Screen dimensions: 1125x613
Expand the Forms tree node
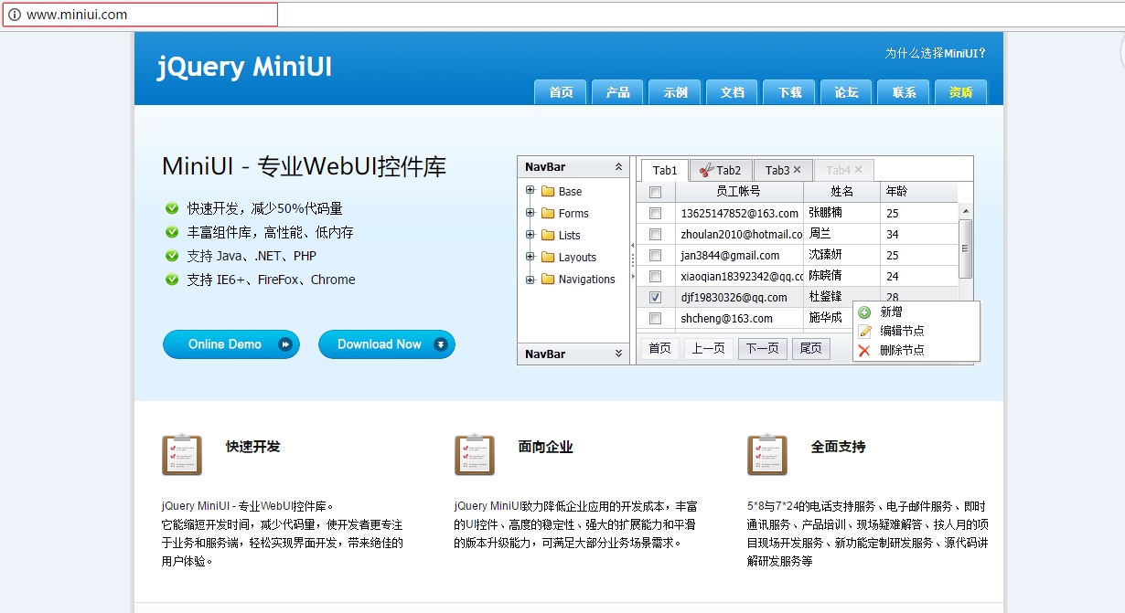pos(530,213)
